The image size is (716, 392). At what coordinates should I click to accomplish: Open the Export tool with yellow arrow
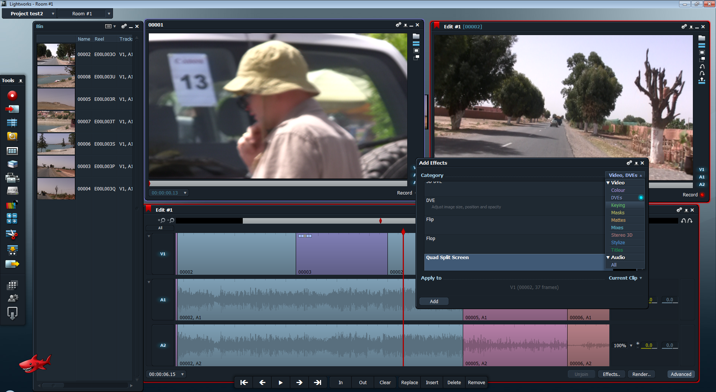pyautogui.click(x=12, y=264)
